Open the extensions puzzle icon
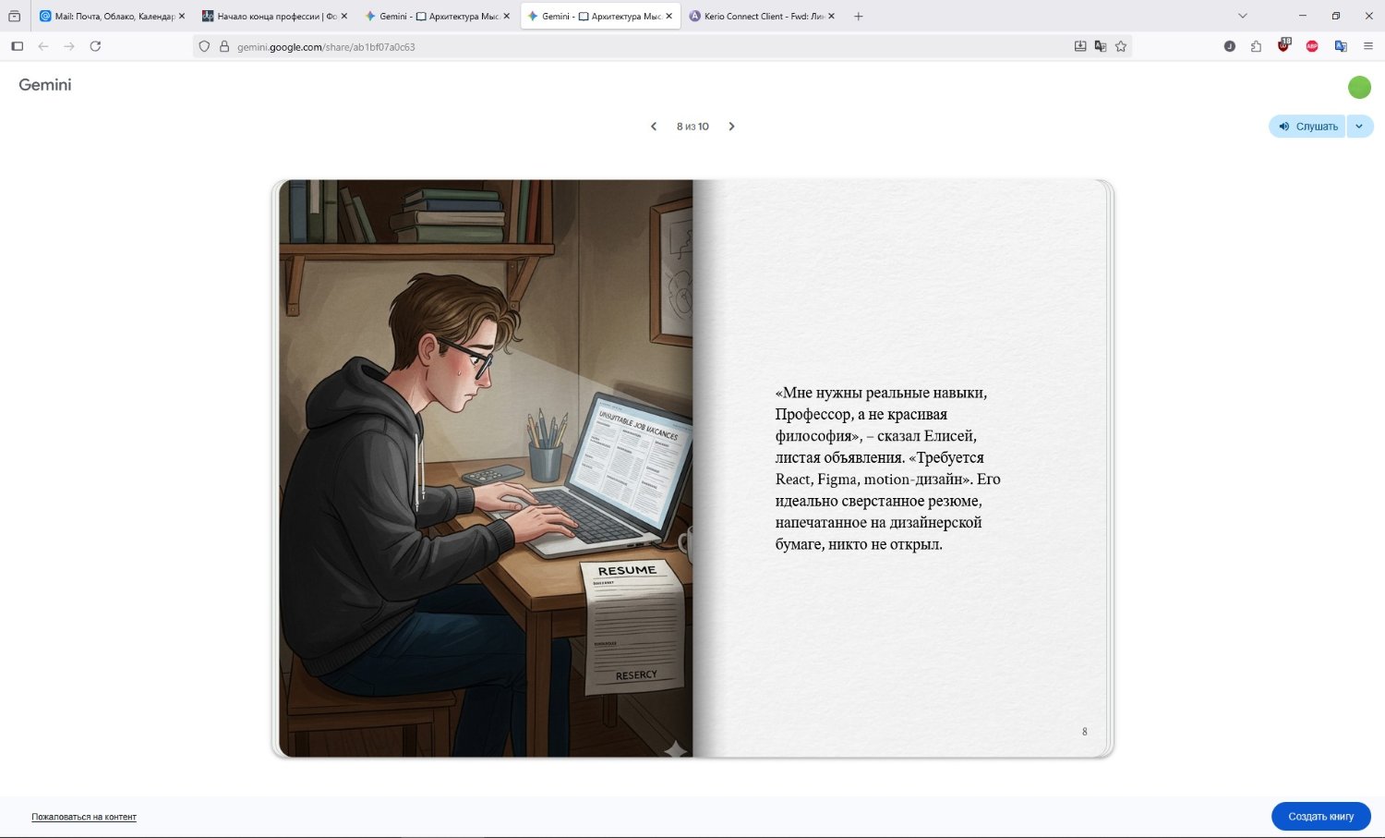The width and height of the screenshot is (1385, 838). (1256, 46)
